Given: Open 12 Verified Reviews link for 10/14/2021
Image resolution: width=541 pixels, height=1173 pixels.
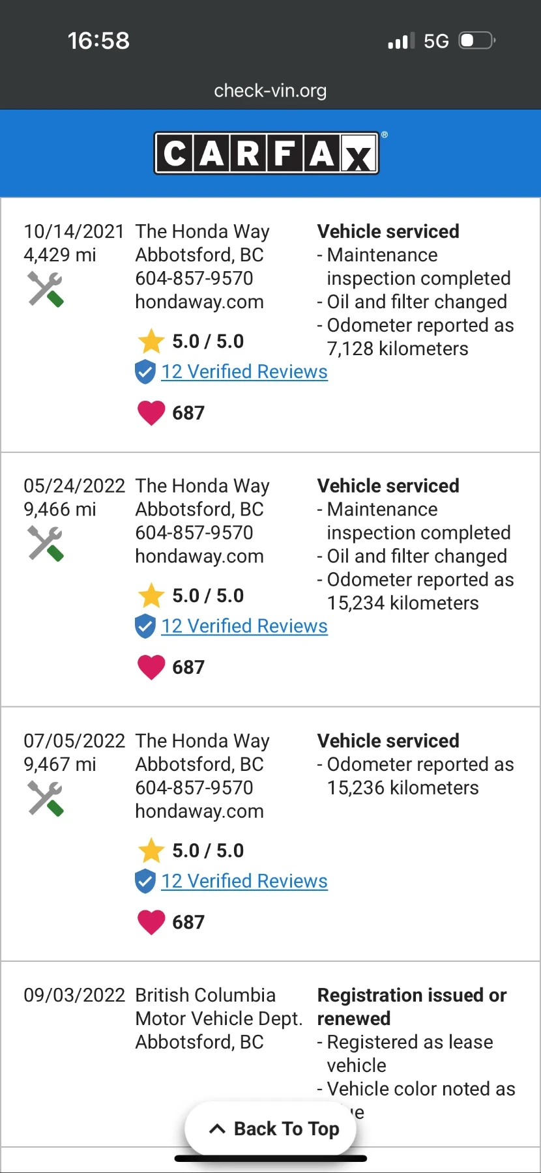Looking at the screenshot, I should (244, 371).
